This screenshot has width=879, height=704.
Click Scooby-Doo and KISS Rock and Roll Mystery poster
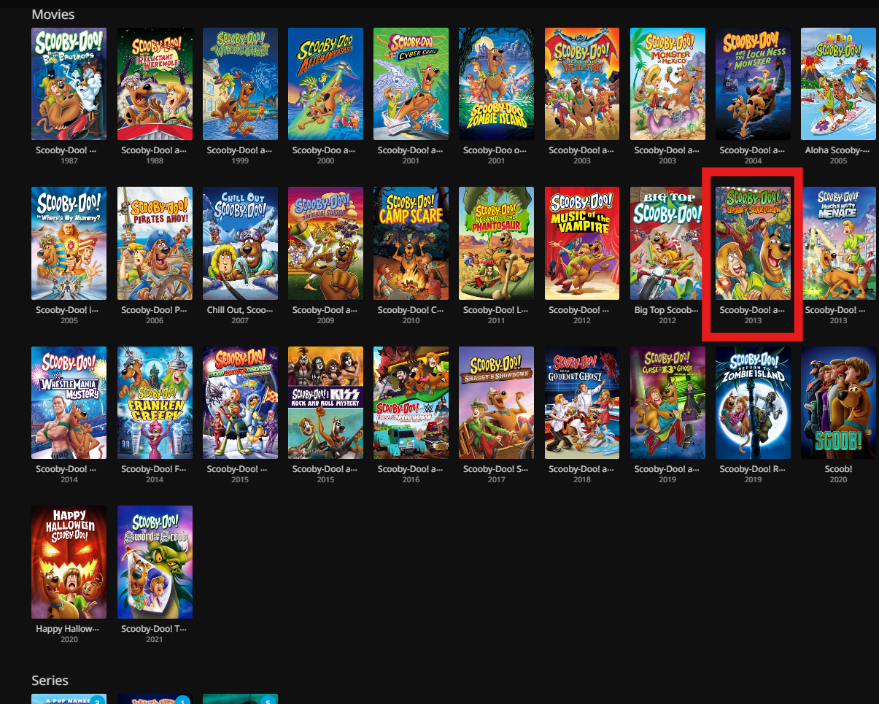click(325, 403)
